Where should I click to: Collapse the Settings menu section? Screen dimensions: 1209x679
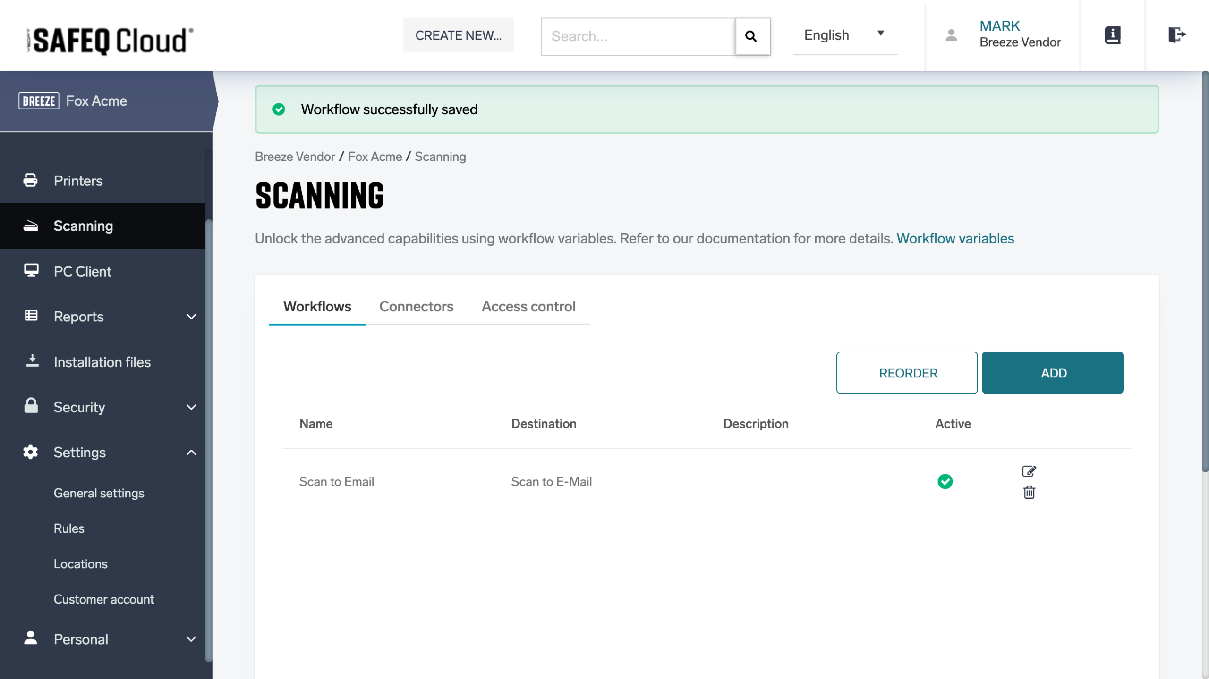191,452
